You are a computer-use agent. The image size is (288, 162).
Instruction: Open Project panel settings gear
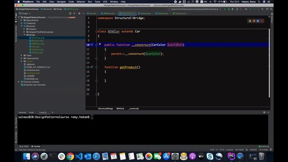click(x=79, y=13)
